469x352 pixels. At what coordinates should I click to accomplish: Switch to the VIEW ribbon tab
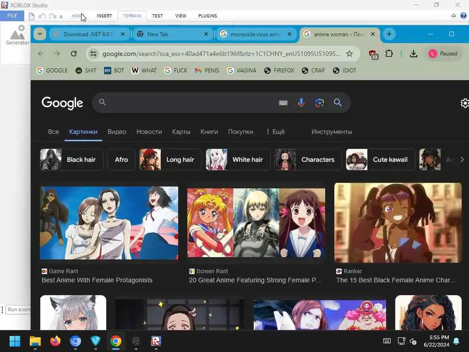180,16
